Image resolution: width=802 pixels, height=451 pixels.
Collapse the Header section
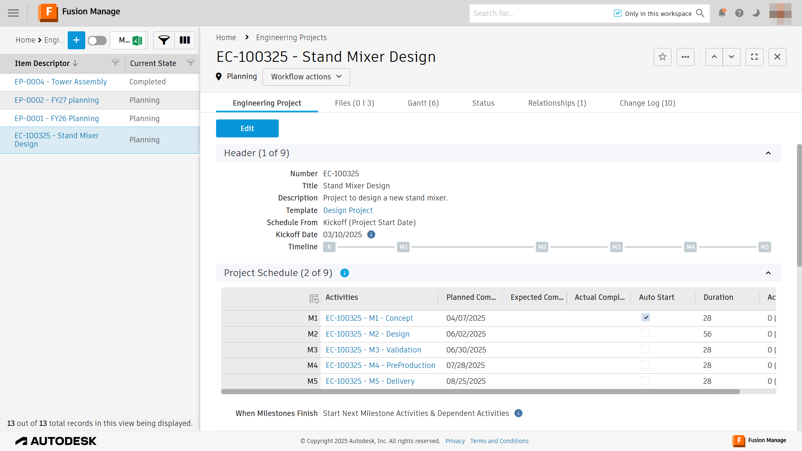[768, 153]
